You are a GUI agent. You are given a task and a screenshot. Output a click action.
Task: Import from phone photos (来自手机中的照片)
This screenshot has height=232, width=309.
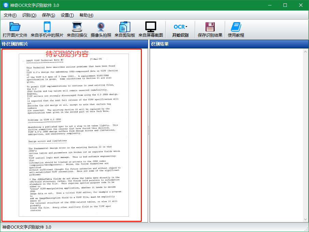point(47,30)
